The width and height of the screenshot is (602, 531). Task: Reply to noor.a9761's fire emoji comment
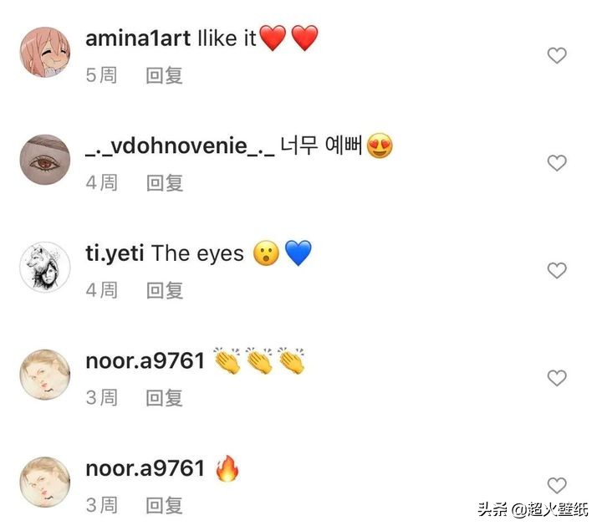click(164, 505)
